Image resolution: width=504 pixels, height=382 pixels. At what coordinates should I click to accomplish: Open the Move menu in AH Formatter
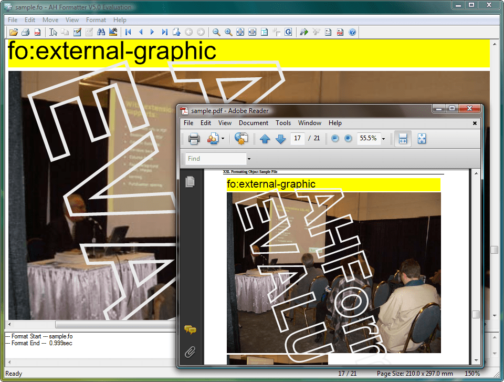pyautogui.click(x=50, y=20)
